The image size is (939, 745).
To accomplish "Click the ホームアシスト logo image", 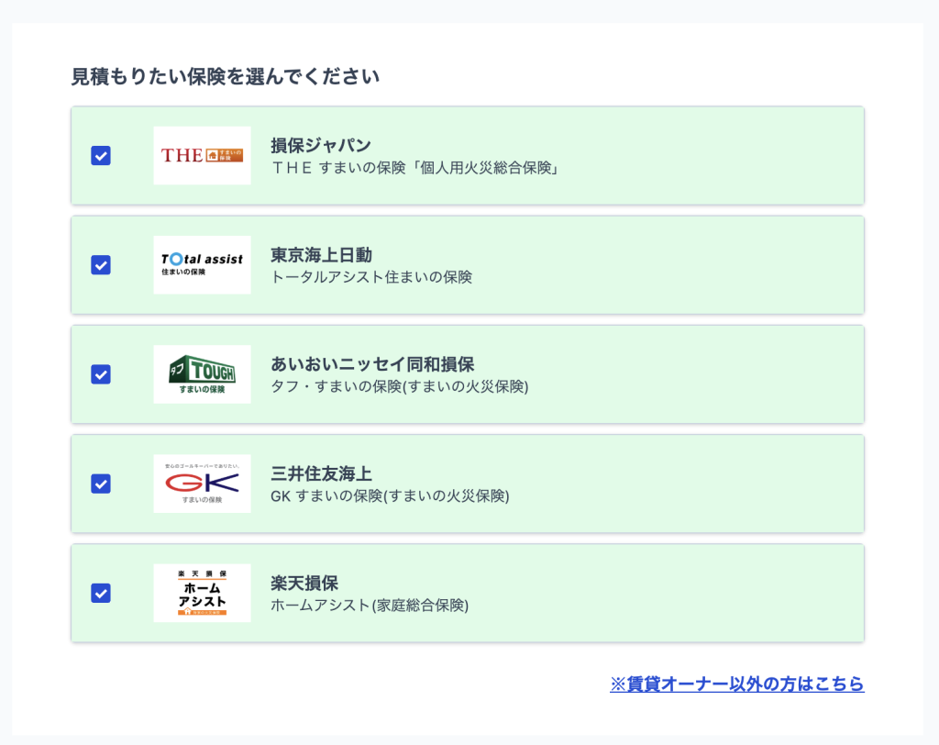I will tap(202, 593).
